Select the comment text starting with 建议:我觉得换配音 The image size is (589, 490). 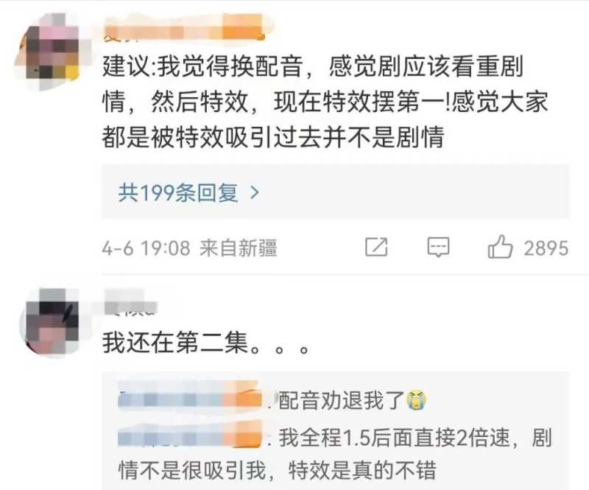coord(325,102)
